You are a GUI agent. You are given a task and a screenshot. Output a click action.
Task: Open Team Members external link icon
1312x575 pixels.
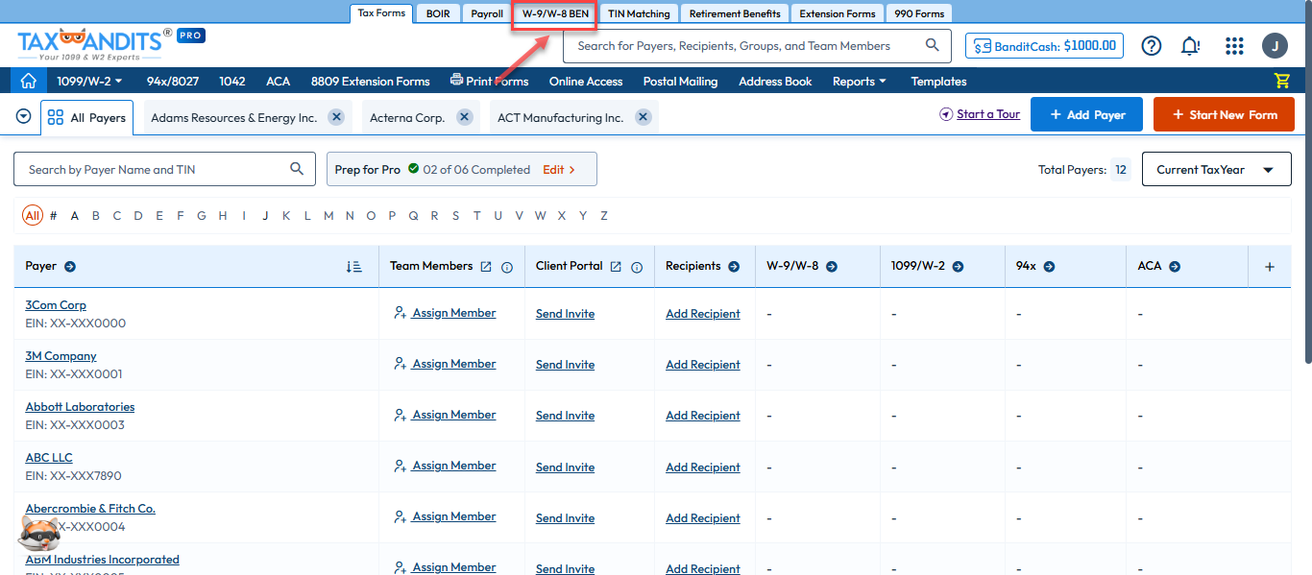[x=486, y=267]
